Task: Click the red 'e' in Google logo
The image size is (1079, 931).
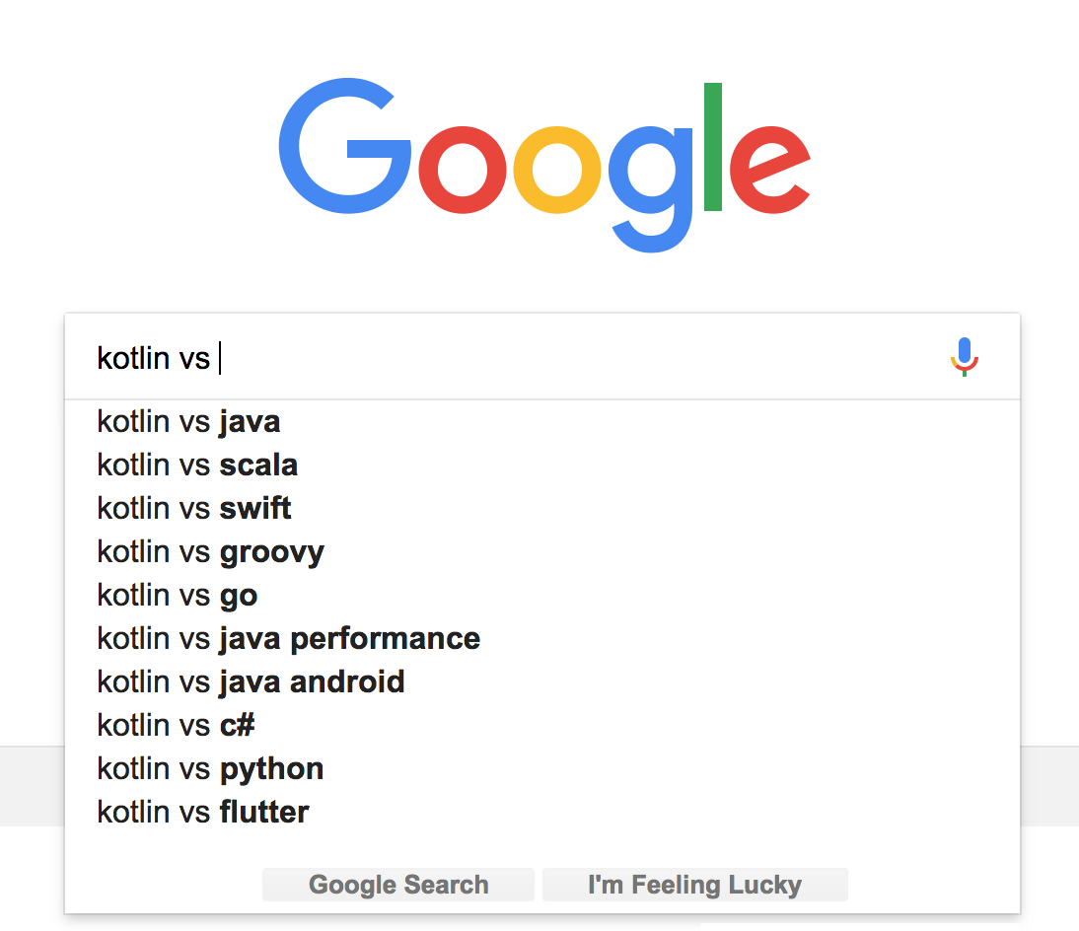Action: click(x=770, y=170)
